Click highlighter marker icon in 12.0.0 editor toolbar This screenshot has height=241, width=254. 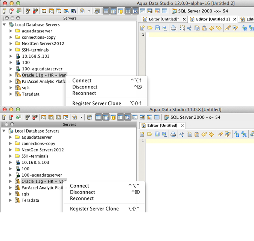pyautogui.click(x=228, y=28)
